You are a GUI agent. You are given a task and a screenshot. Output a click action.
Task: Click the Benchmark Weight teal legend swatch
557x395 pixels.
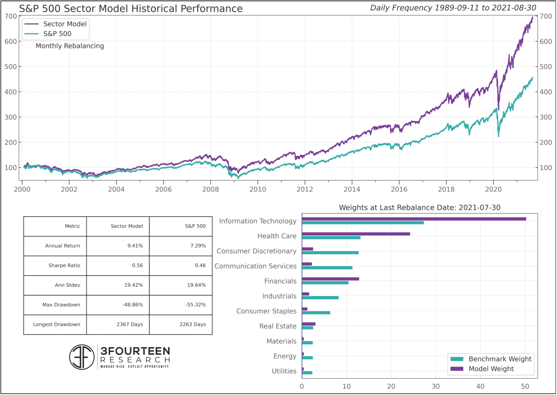pyautogui.click(x=457, y=359)
